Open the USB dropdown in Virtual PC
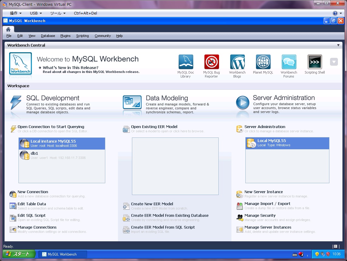The width and height of the screenshot is (347, 261). 36,13
